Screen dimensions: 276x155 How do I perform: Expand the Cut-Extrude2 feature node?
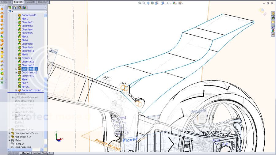tap(16, 72)
